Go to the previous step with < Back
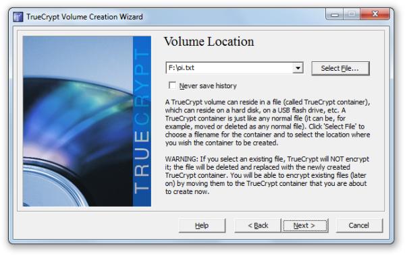 click(258, 226)
